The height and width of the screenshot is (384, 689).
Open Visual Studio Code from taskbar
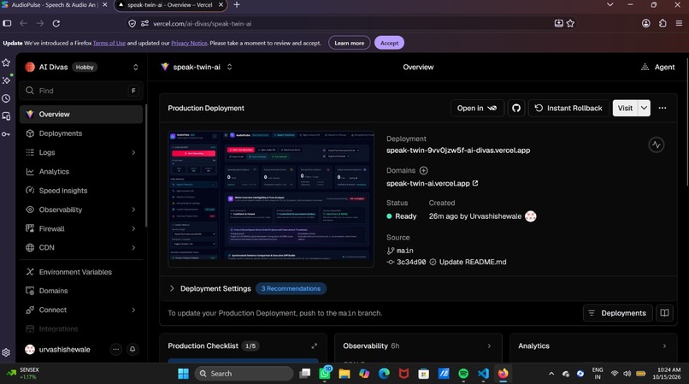[483, 374]
